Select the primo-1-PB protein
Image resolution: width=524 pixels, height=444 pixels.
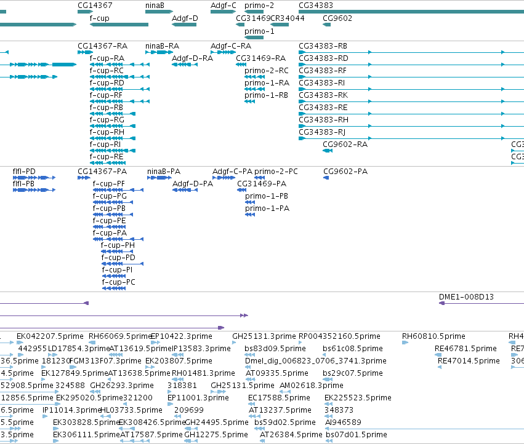(x=250, y=202)
